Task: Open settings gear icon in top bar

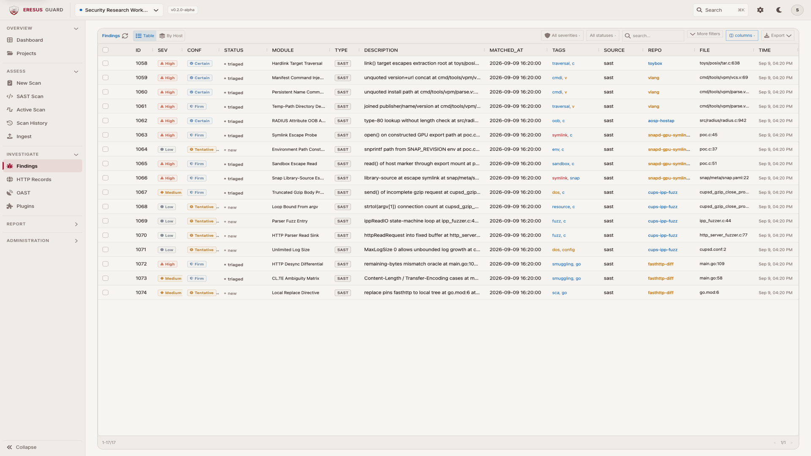Action: point(760,10)
